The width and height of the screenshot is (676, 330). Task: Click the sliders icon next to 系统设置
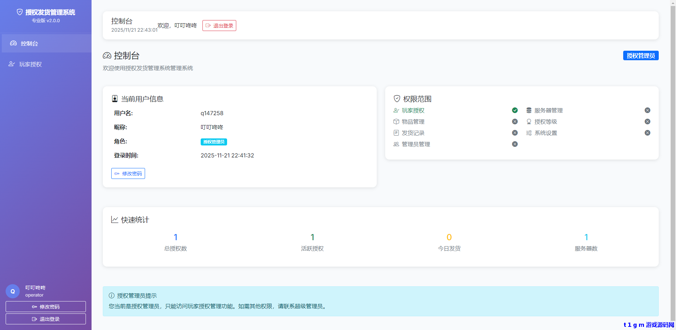pos(528,133)
